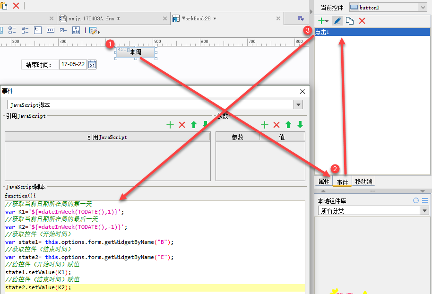Click the copy-event icon in right panel

tap(350, 21)
